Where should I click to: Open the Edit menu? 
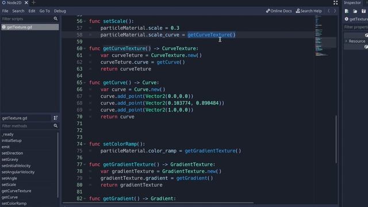tap(32, 11)
